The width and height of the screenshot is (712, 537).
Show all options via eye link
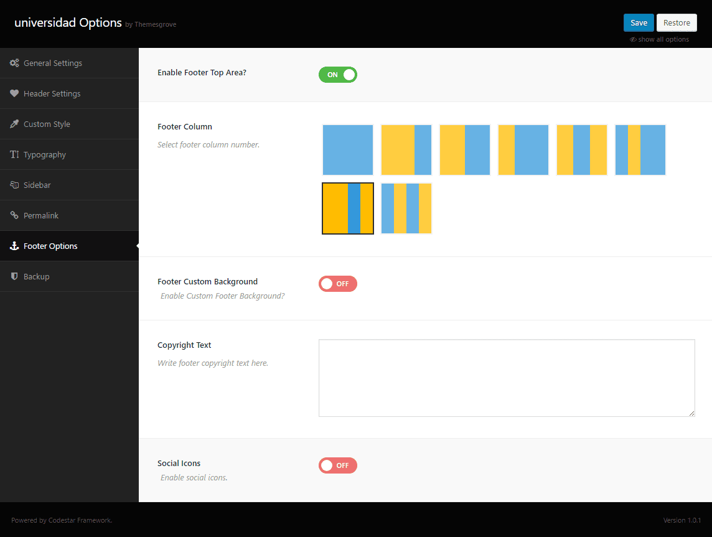659,39
